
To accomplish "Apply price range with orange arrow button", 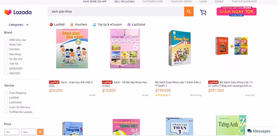I will coord(40,132).
